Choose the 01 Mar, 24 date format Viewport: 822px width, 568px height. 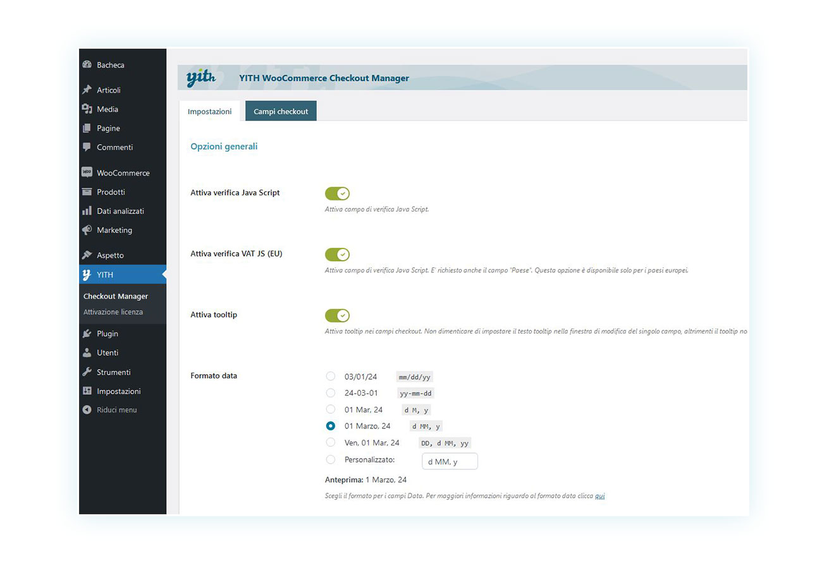coord(330,409)
